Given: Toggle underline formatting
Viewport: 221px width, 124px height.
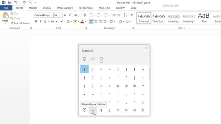Looking at the screenshot, I should [x=45, y=21].
